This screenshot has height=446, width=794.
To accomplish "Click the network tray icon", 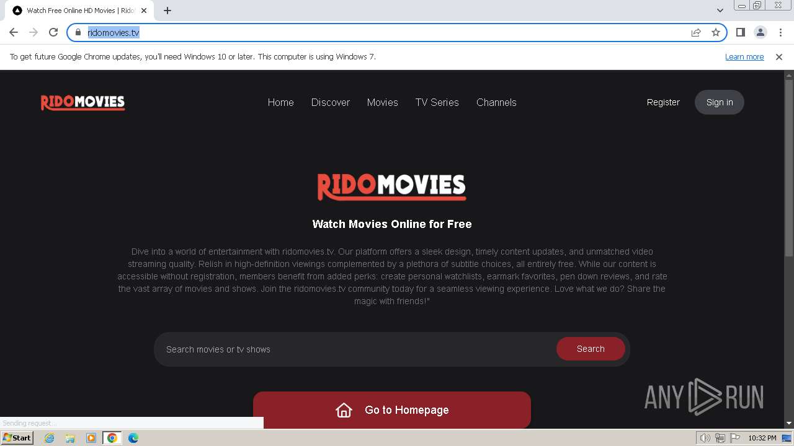I will tap(720, 438).
